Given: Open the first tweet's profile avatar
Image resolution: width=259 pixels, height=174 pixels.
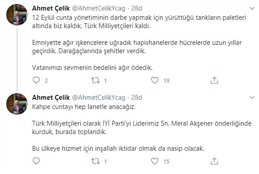Looking at the screenshot, I should (x=17, y=14).
